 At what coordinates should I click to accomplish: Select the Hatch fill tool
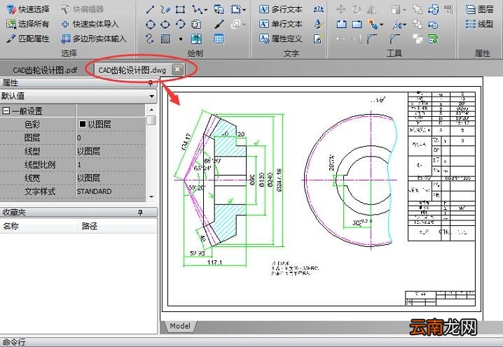(165, 38)
